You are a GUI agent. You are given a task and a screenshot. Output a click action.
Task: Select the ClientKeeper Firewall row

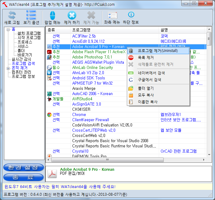tap(126, 120)
